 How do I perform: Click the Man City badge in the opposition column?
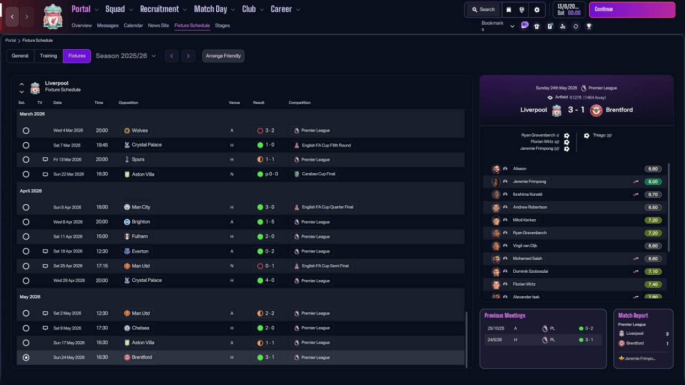point(127,207)
